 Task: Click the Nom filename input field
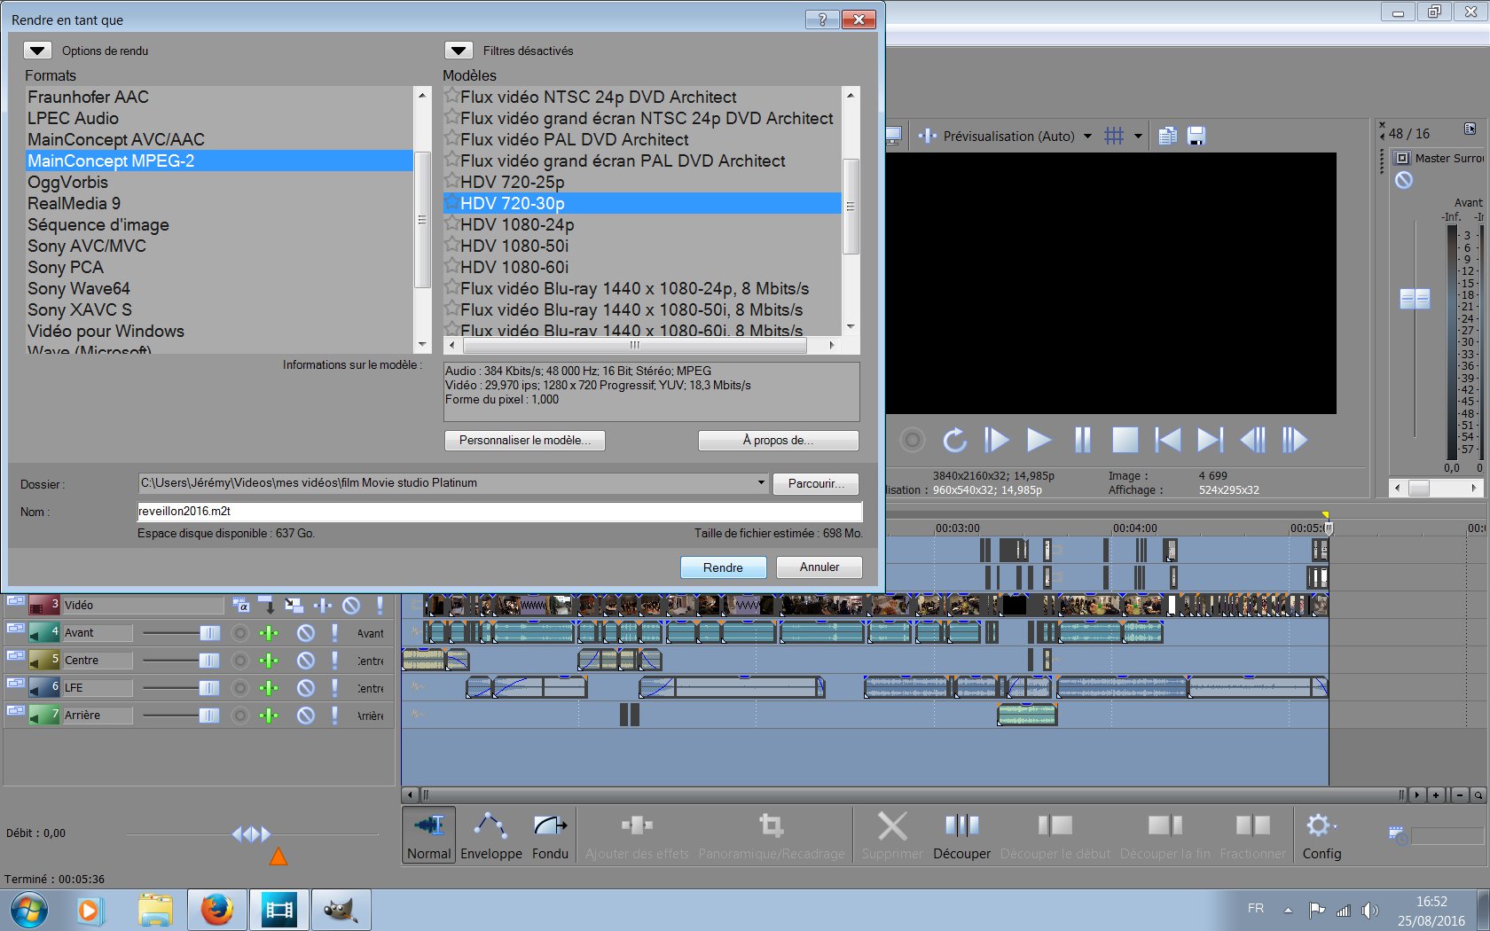click(x=499, y=512)
